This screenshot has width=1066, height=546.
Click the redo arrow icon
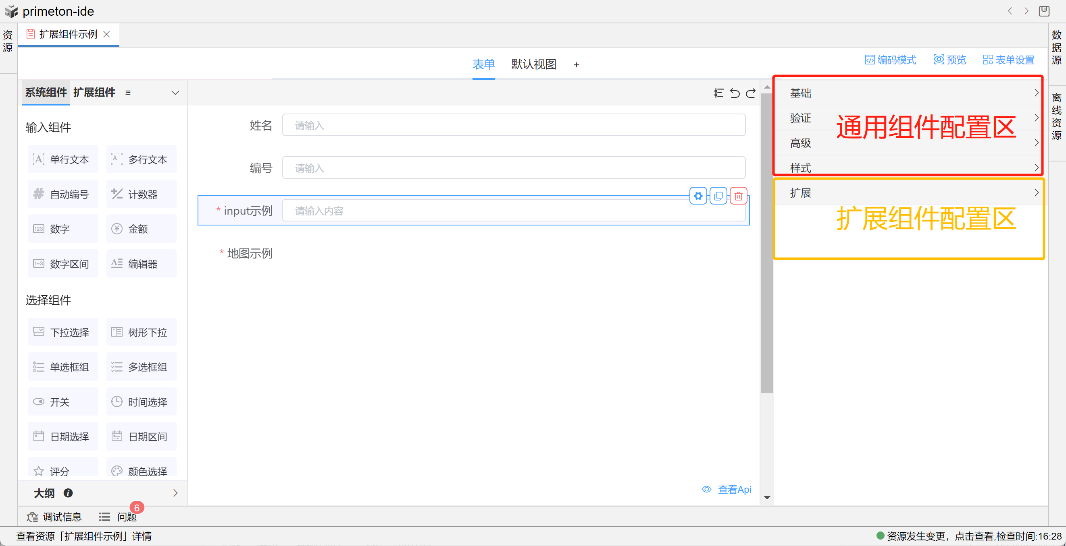[750, 93]
